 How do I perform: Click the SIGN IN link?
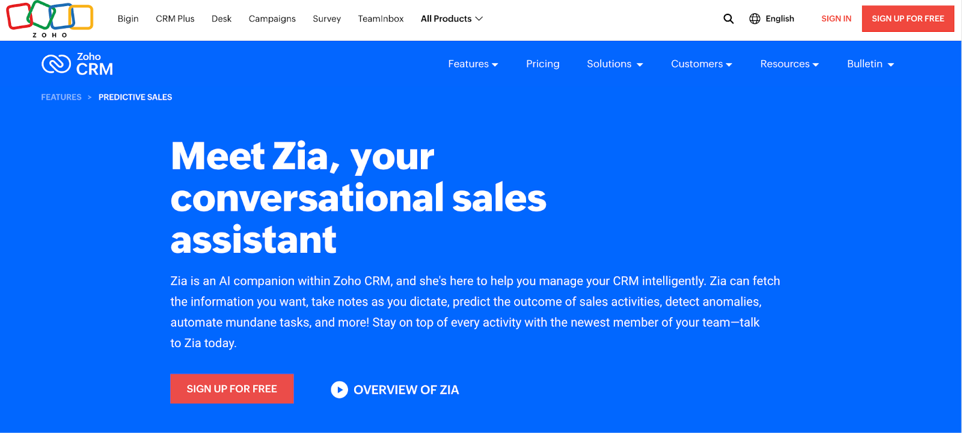[836, 19]
